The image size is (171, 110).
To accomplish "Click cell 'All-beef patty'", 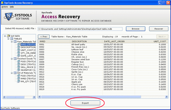I will point(78,44).
